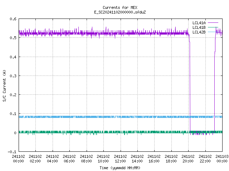Click the LCL41A legend label
Viewport: 229px width, 171px height.
(x=199, y=23)
